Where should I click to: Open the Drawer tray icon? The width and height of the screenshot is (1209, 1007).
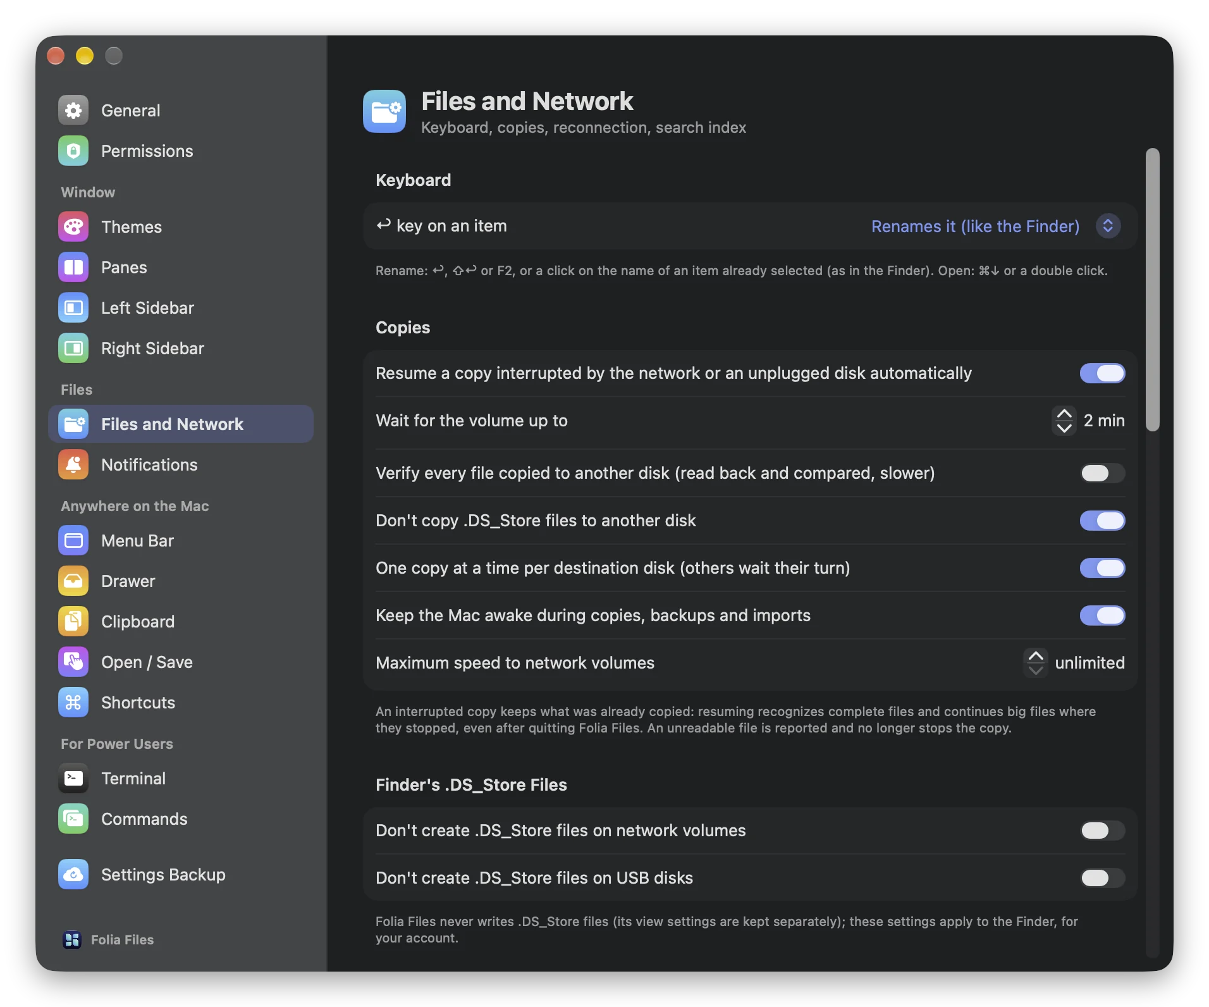tap(73, 581)
